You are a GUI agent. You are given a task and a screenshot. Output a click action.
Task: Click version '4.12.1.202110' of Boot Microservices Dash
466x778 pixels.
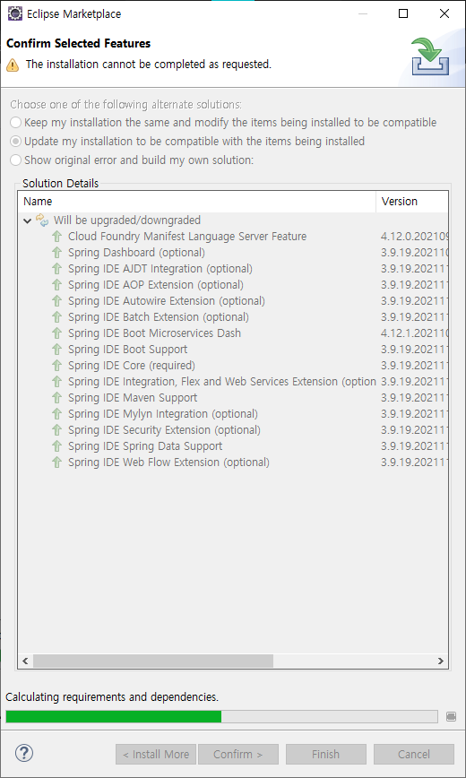pyautogui.click(x=414, y=333)
